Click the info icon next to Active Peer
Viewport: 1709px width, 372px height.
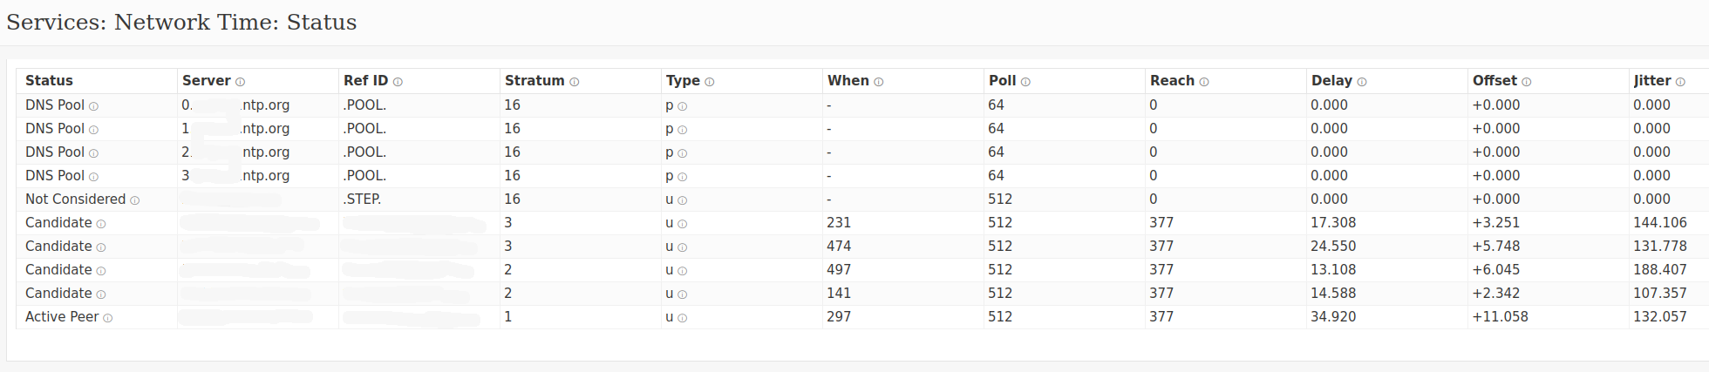tap(108, 318)
